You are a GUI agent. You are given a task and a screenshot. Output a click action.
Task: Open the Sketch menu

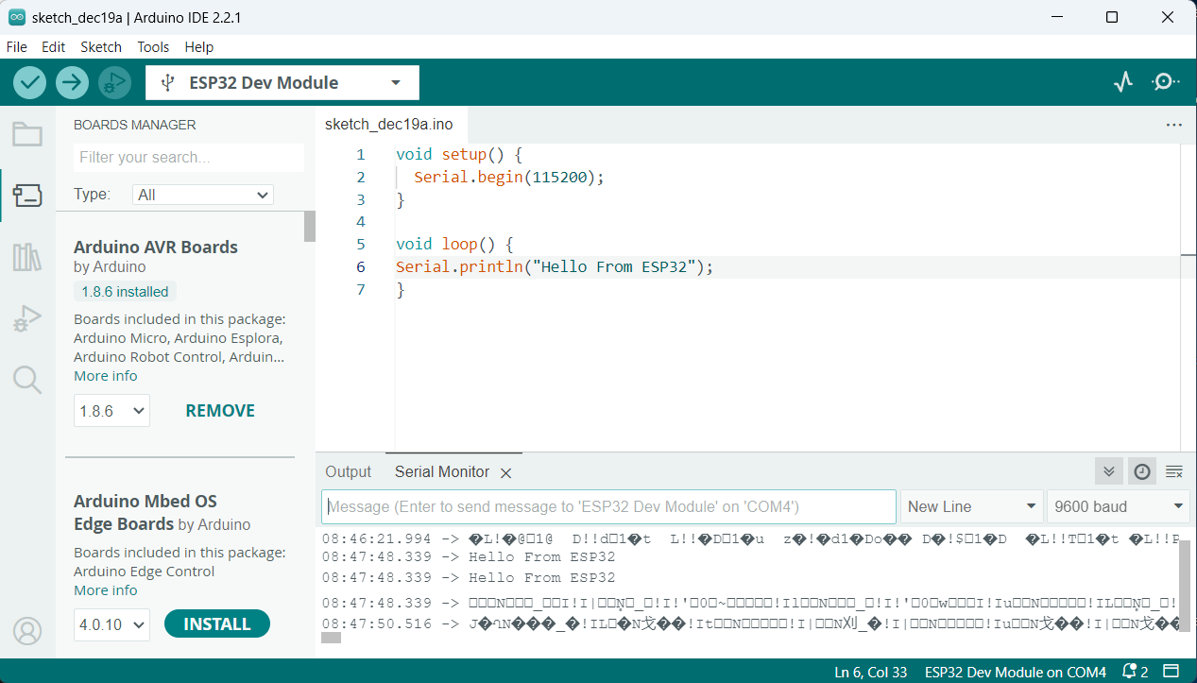101,46
